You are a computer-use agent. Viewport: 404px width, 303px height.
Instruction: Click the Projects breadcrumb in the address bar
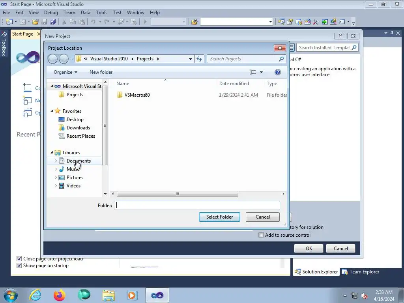[x=145, y=59]
